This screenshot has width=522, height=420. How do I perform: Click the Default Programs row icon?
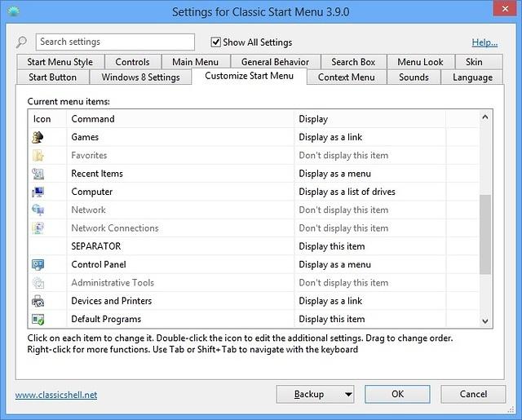pyautogui.click(x=38, y=319)
